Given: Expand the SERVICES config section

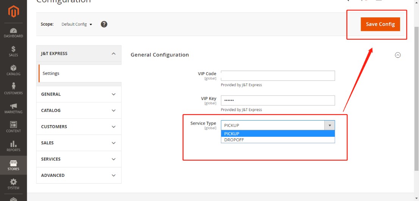Looking at the screenshot, I should click(79, 159).
